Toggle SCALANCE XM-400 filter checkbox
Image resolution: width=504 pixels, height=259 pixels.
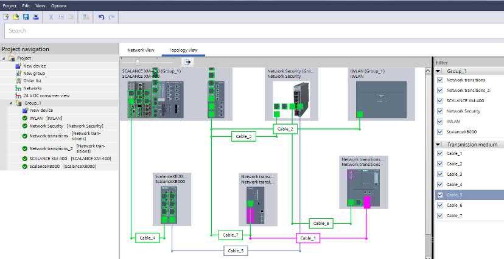tap(440, 101)
